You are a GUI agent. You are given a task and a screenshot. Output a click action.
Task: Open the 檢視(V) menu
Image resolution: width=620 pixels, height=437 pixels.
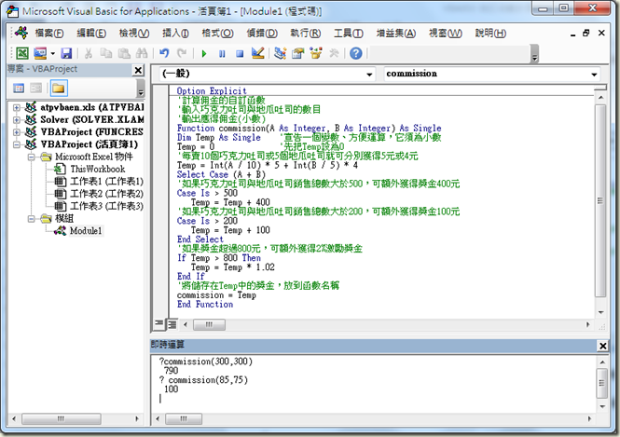tap(134, 34)
